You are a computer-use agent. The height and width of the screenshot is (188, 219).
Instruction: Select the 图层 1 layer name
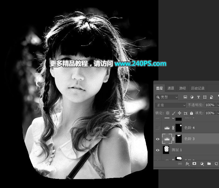(177, 150)
